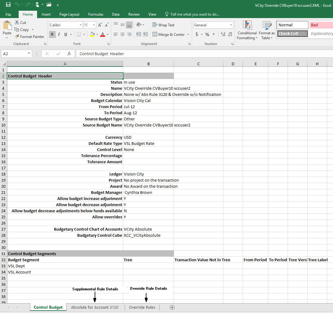
Task: Increase font size with the large A icon
Action: point(100,25)
